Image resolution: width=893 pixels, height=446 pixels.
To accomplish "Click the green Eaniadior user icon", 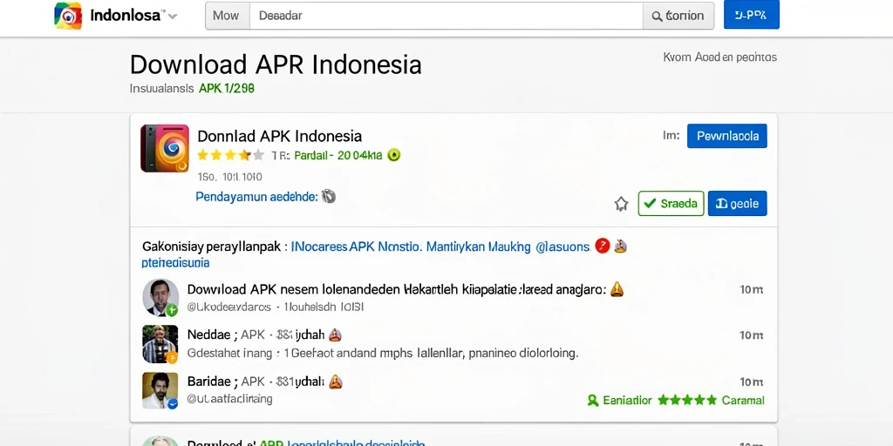I will coord(593,401).
